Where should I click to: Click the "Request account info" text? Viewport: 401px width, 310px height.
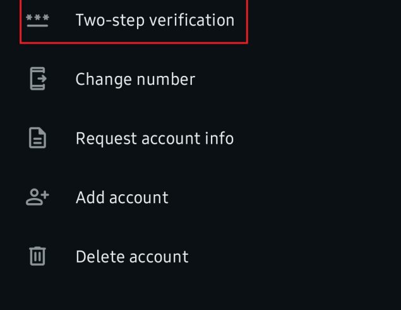155,139
